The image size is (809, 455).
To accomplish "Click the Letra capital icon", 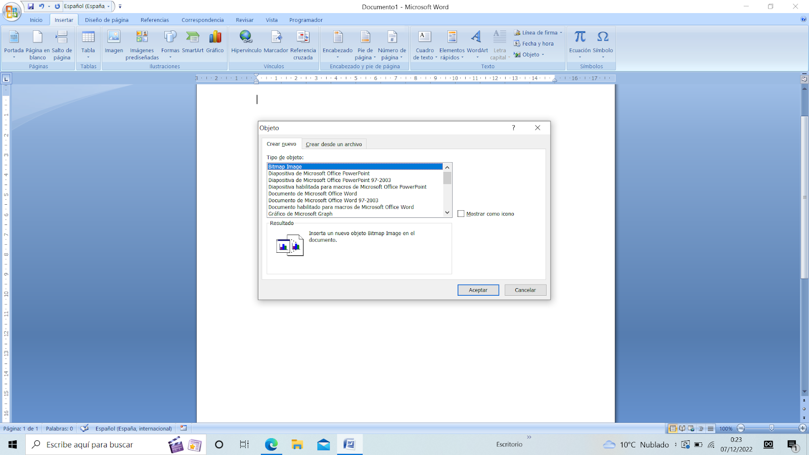I will 500,37.
